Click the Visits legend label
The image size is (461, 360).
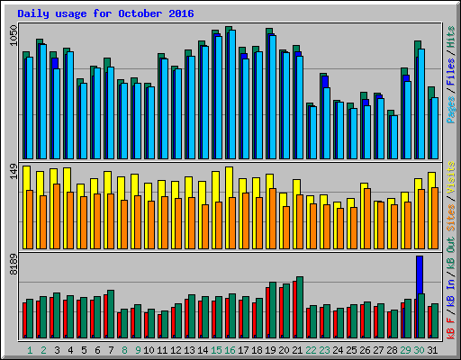coord(451,177)
